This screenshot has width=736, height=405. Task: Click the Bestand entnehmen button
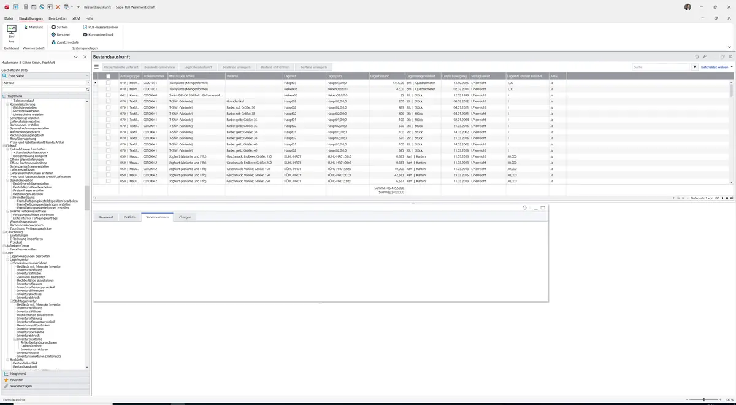(275, 67)
